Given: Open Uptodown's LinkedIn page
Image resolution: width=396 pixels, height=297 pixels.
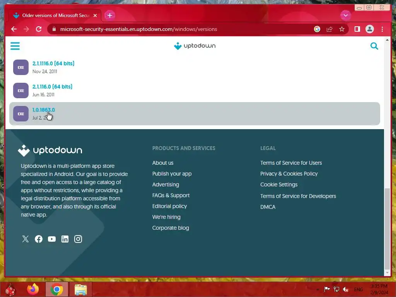Looking at the screenshot, I should click(x=65, y=239).
